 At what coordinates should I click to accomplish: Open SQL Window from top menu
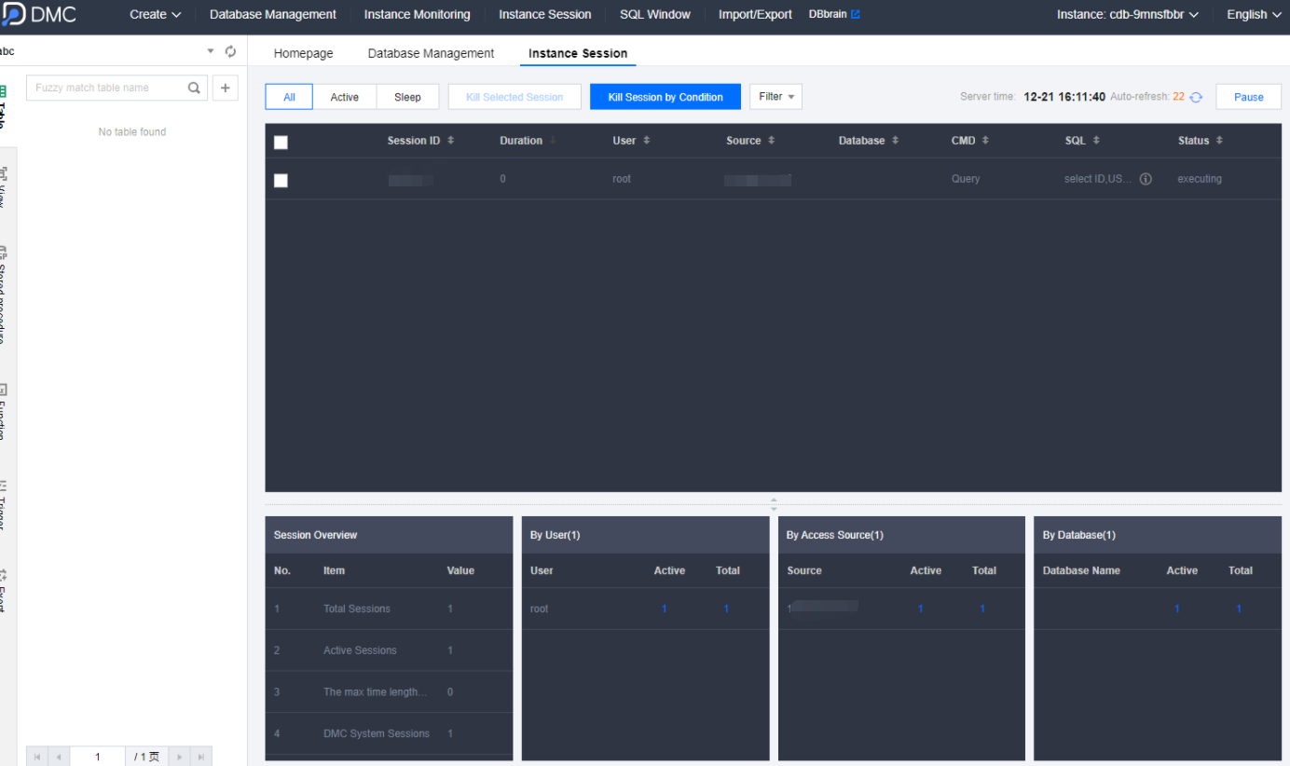pyautogui.click(x=654, y=15)
